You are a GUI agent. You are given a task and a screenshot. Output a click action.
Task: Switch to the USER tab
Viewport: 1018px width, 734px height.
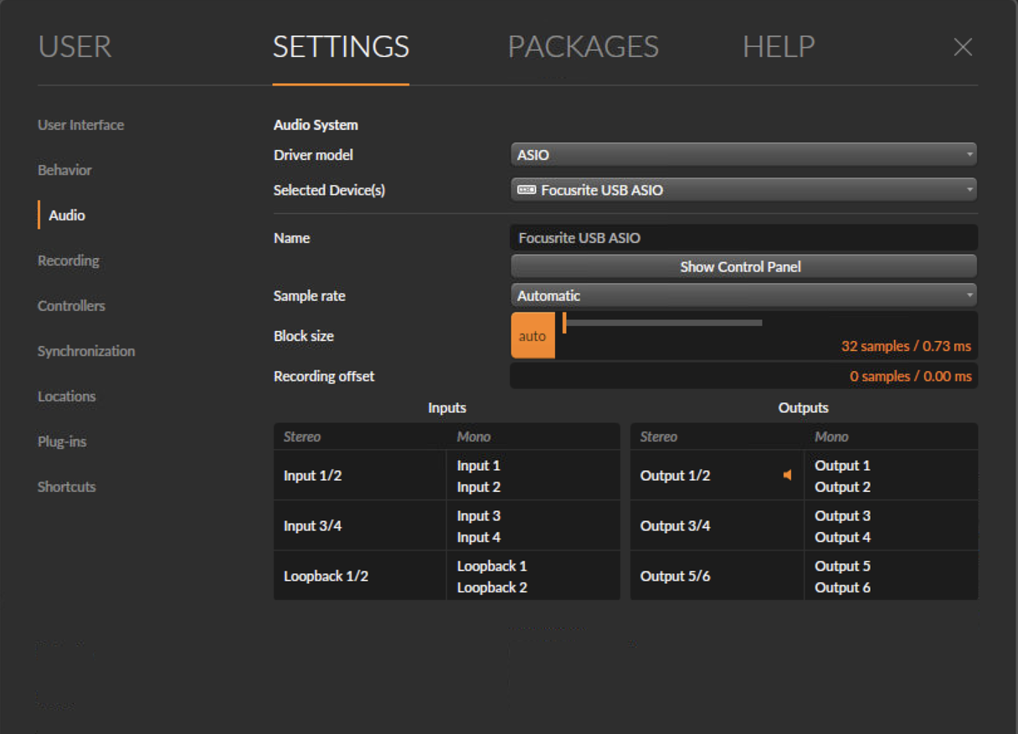tap(75, 48)
